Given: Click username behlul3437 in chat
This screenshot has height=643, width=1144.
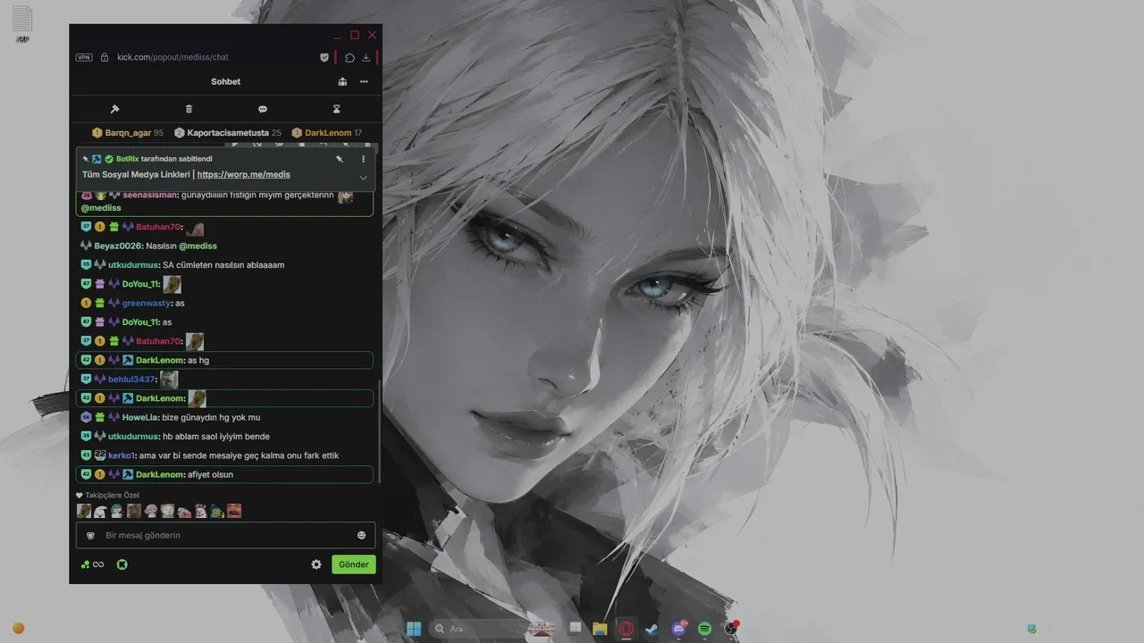Looking at the screenshot, I should [132, 380].
